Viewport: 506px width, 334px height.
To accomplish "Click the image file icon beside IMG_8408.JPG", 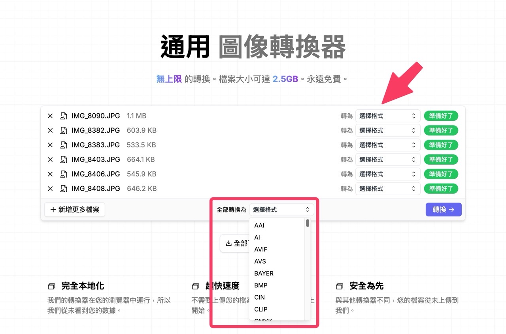I will 64,189.
